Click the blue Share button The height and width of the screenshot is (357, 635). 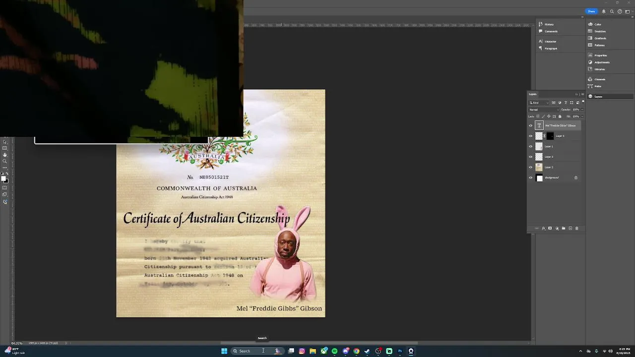pos(591,11)
